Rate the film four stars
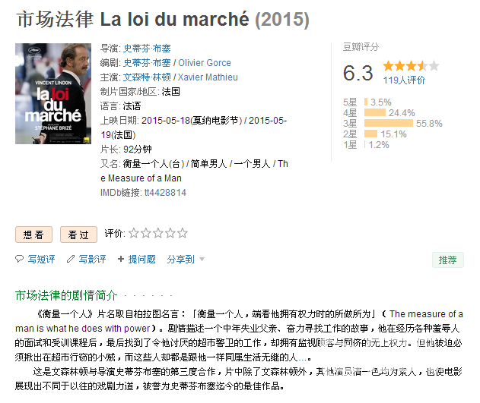 point(170,233)
